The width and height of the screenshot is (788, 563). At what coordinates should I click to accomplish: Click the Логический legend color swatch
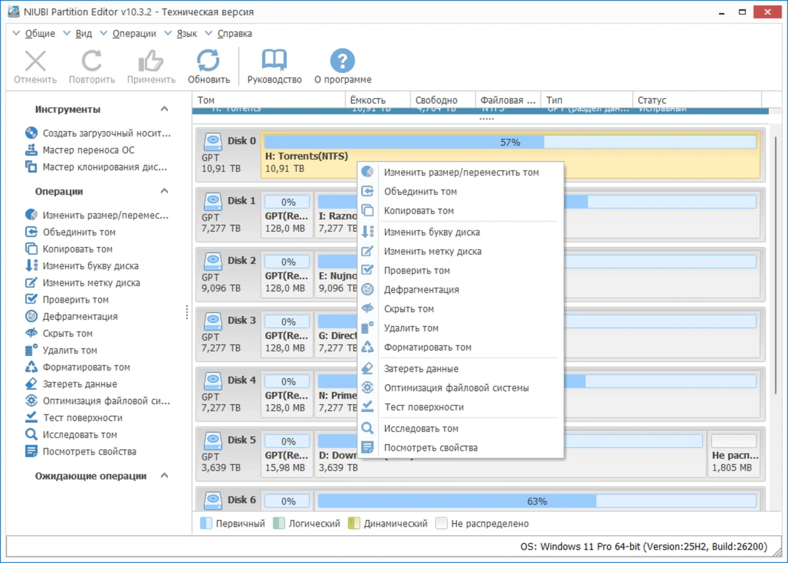pyautogui.click(x=278, y=524)
